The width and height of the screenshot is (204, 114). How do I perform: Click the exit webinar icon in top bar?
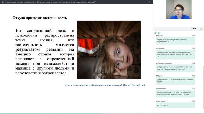pyautogui.click(x=150, y=2)
